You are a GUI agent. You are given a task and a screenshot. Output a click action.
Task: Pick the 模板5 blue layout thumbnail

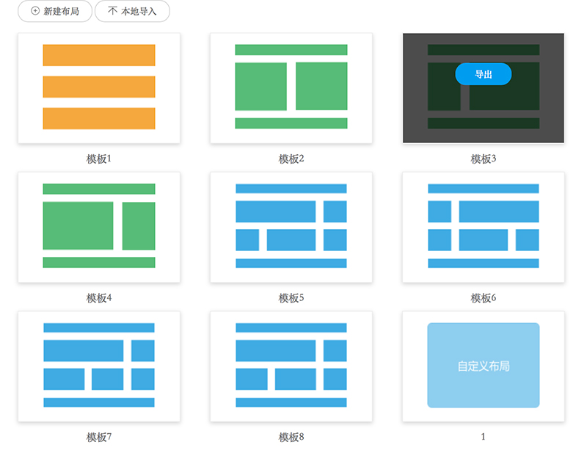point(291,227)
